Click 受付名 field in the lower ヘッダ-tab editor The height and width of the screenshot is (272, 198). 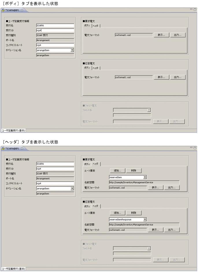pos(55,164)
